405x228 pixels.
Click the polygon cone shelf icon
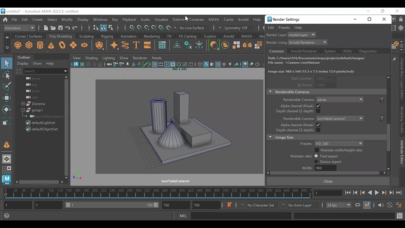[x=51, y=45]
